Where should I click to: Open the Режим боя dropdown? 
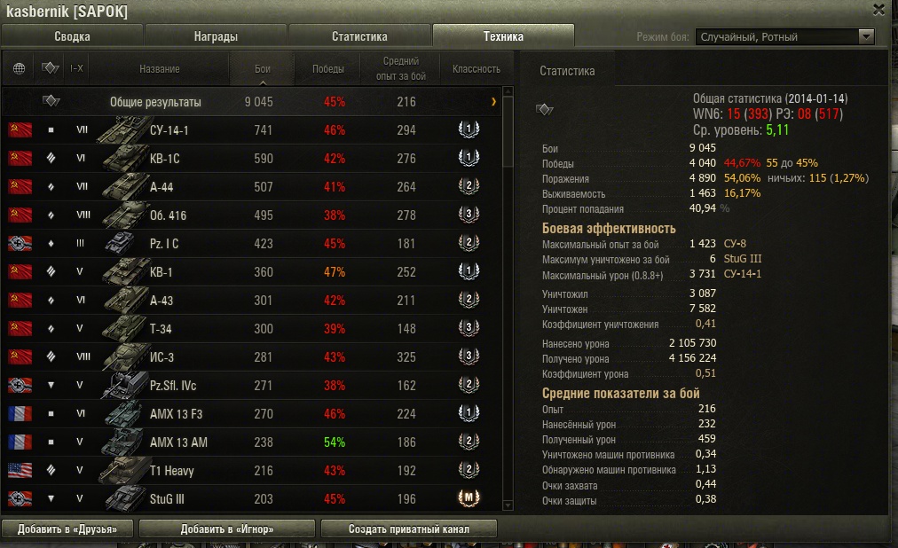click(x=785, y=36)
